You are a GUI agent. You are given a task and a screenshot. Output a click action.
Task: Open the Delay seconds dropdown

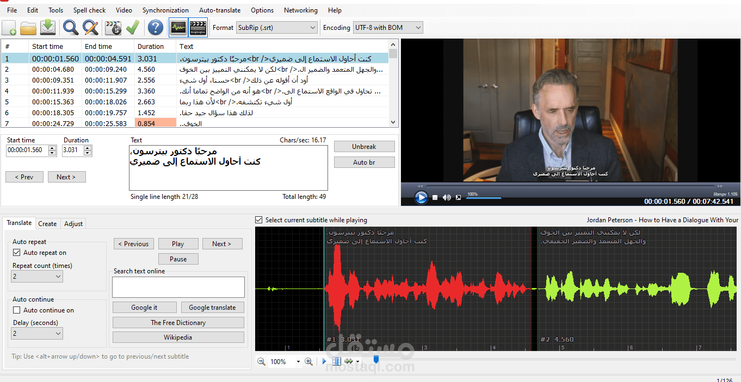click(x=37, y=333)
